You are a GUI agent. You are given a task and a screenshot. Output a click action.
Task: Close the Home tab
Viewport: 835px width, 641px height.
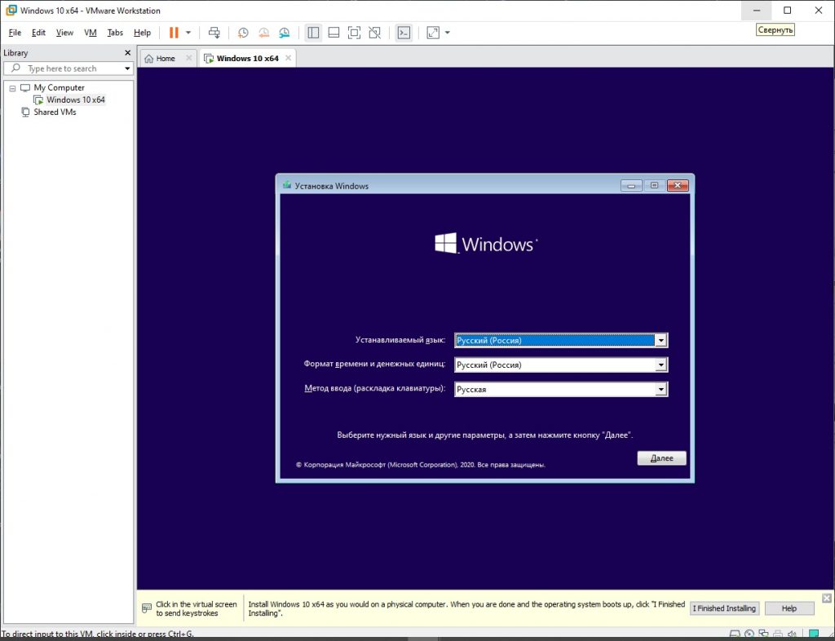[188, 58]
